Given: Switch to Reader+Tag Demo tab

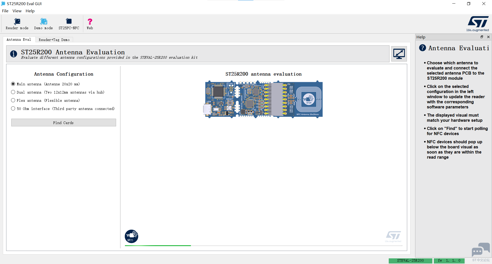Looking at the screenshot, I should (54, 40).
